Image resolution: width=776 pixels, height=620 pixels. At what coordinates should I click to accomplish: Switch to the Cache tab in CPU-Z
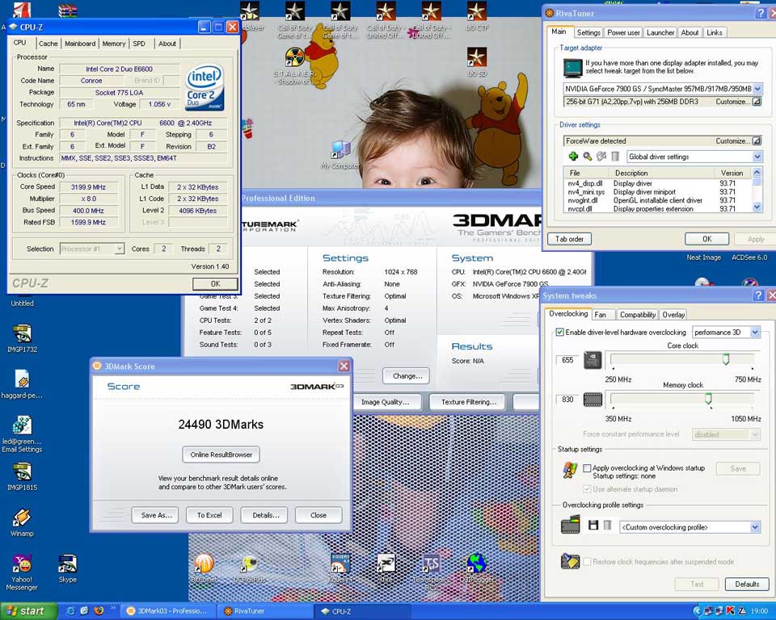click(x=48, y=44)
